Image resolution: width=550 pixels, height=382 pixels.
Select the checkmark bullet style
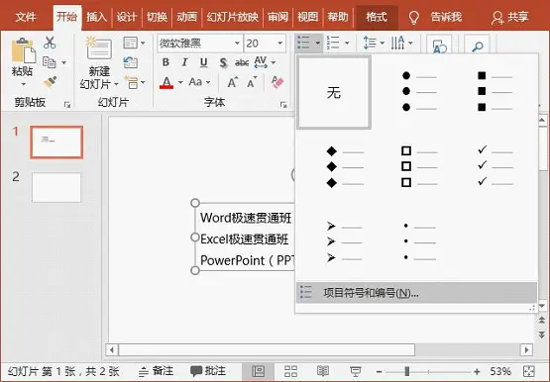click(495, 166)
